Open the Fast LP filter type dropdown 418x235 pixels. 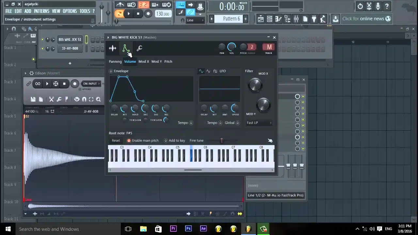pyautogui.click(x=259, y=123)
